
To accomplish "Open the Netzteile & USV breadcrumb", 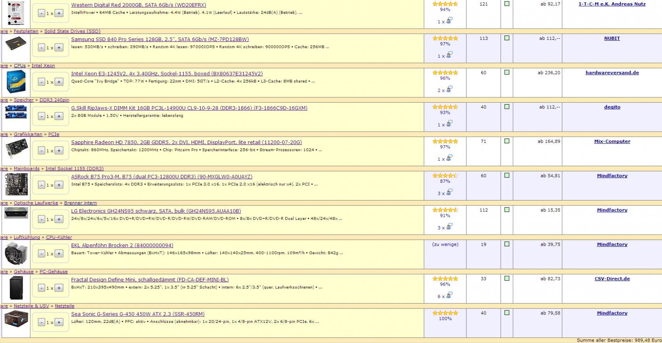I will point(31,306).
